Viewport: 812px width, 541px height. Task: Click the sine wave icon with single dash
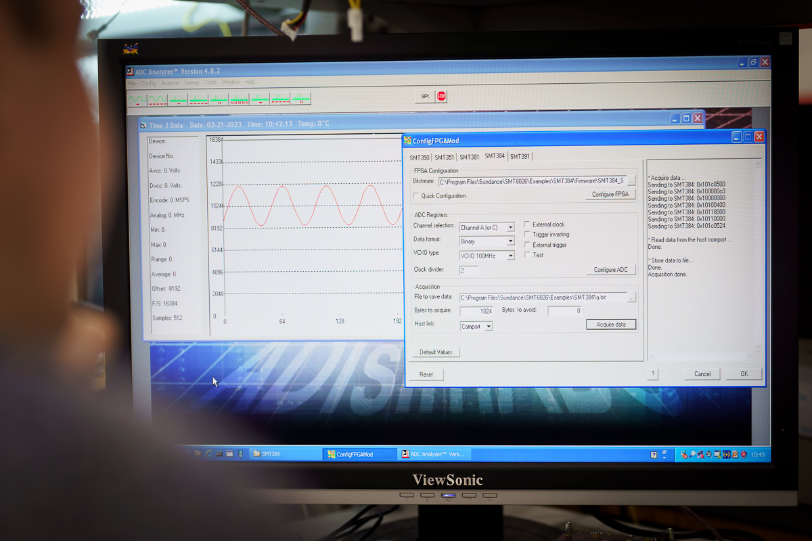(x=137, y=99)
